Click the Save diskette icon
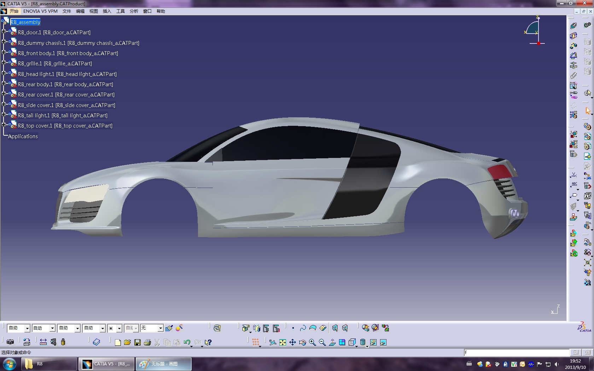 pyautogui.click(x=138, y=342)
